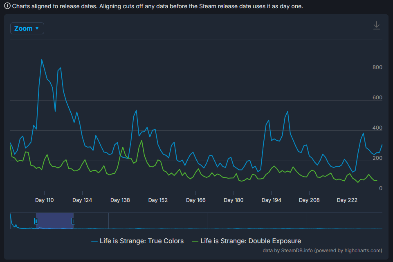This screenshot has height=262, width=393.
Task: Grab the right navigator range handle
Action: [74, 221]
